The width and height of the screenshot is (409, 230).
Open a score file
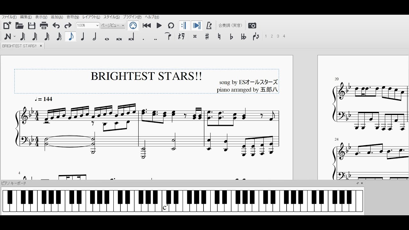[x=19, y=26]
